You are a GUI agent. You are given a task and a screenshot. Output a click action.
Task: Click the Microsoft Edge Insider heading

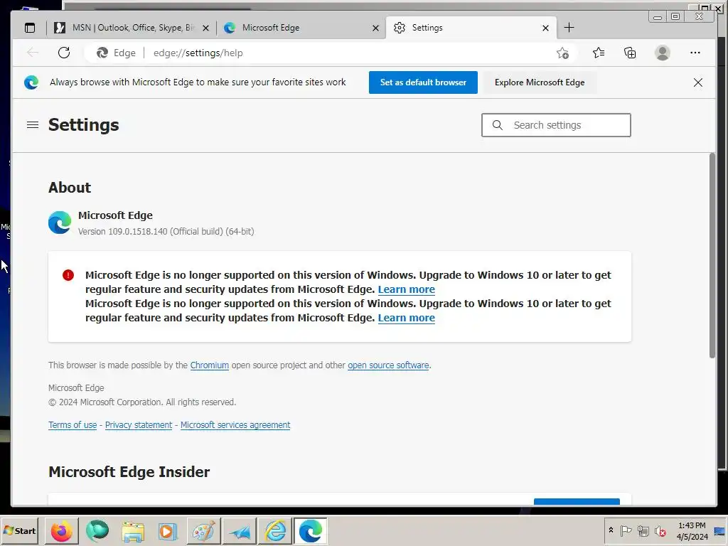(129, 472)
